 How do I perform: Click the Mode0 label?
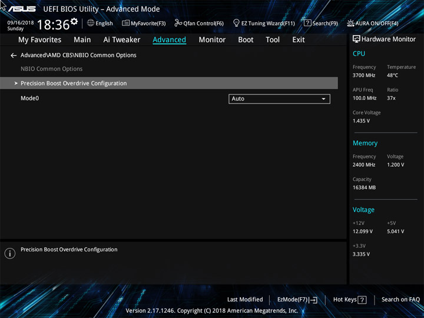pyautogui.click(x=30, y=98)
